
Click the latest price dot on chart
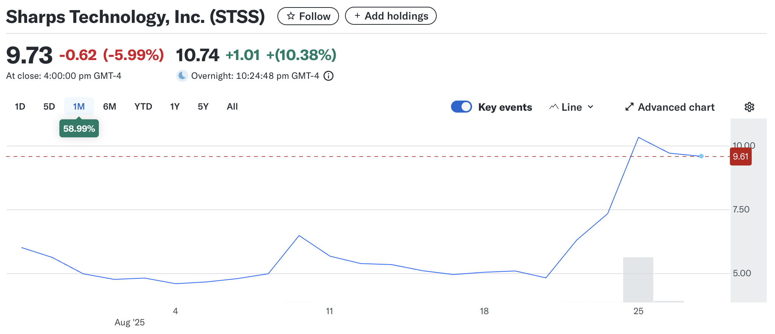click(x=701, y=156)
